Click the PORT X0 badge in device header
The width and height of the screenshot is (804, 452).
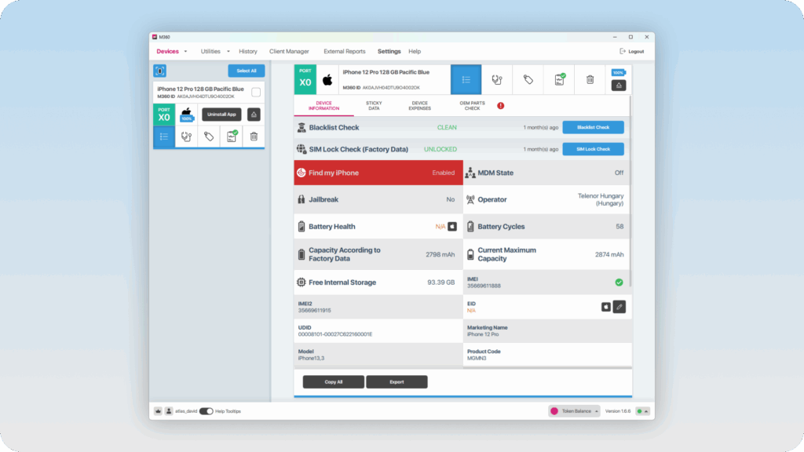point(305,79)
